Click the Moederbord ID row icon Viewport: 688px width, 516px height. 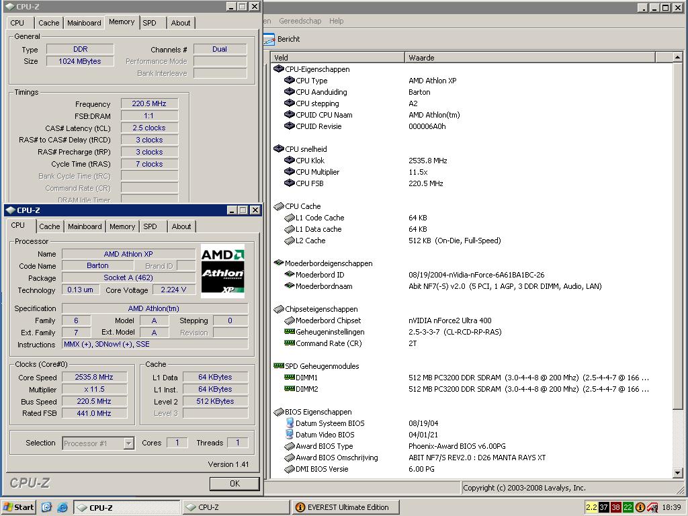tap(289, 275)
